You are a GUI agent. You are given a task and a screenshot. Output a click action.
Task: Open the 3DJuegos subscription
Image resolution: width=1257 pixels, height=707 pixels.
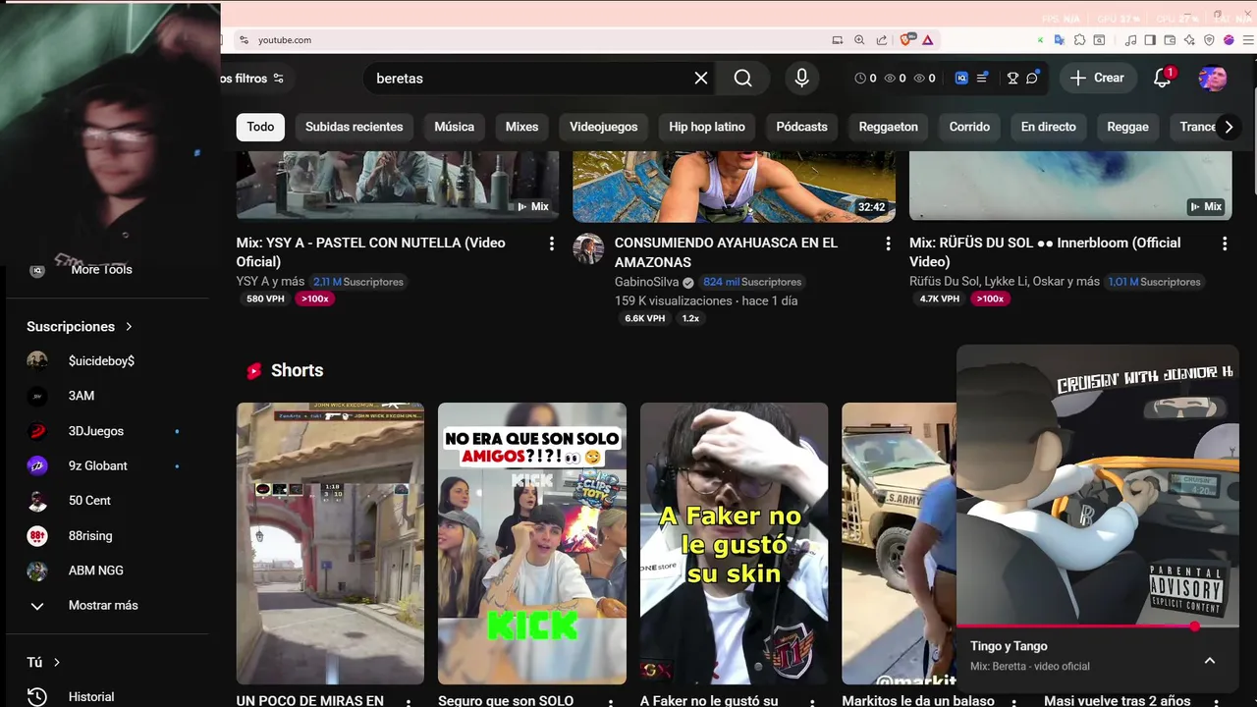[96, 431]
